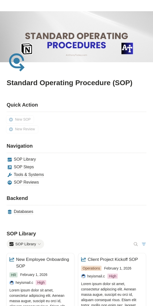Image resolution: width=153 pixels, height=306 pixels.
Task: Click the SOP Steps arrow icon
Action: pyautogui.click(x=10, y=167)
